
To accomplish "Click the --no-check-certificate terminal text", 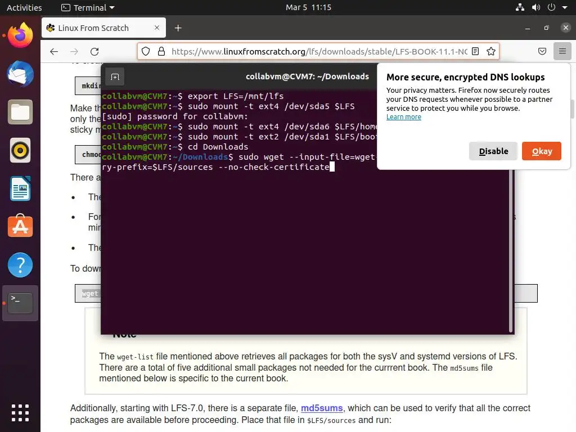I will [x=274, y=167].
